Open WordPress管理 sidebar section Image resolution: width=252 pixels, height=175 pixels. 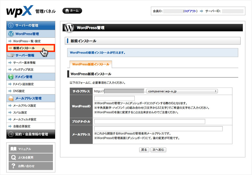31,34
